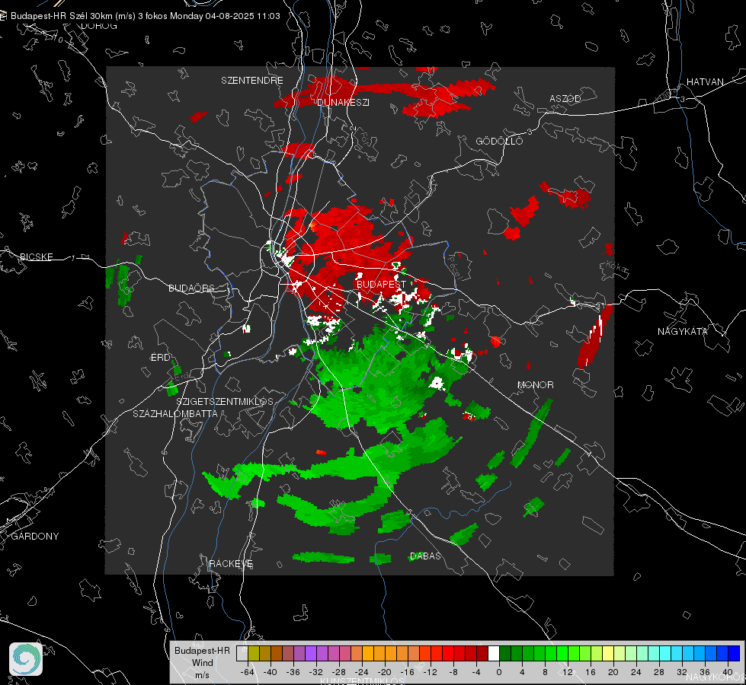Click the MONOR map label
The width and height of the screenshot is (746, 685).
[535, 384]
